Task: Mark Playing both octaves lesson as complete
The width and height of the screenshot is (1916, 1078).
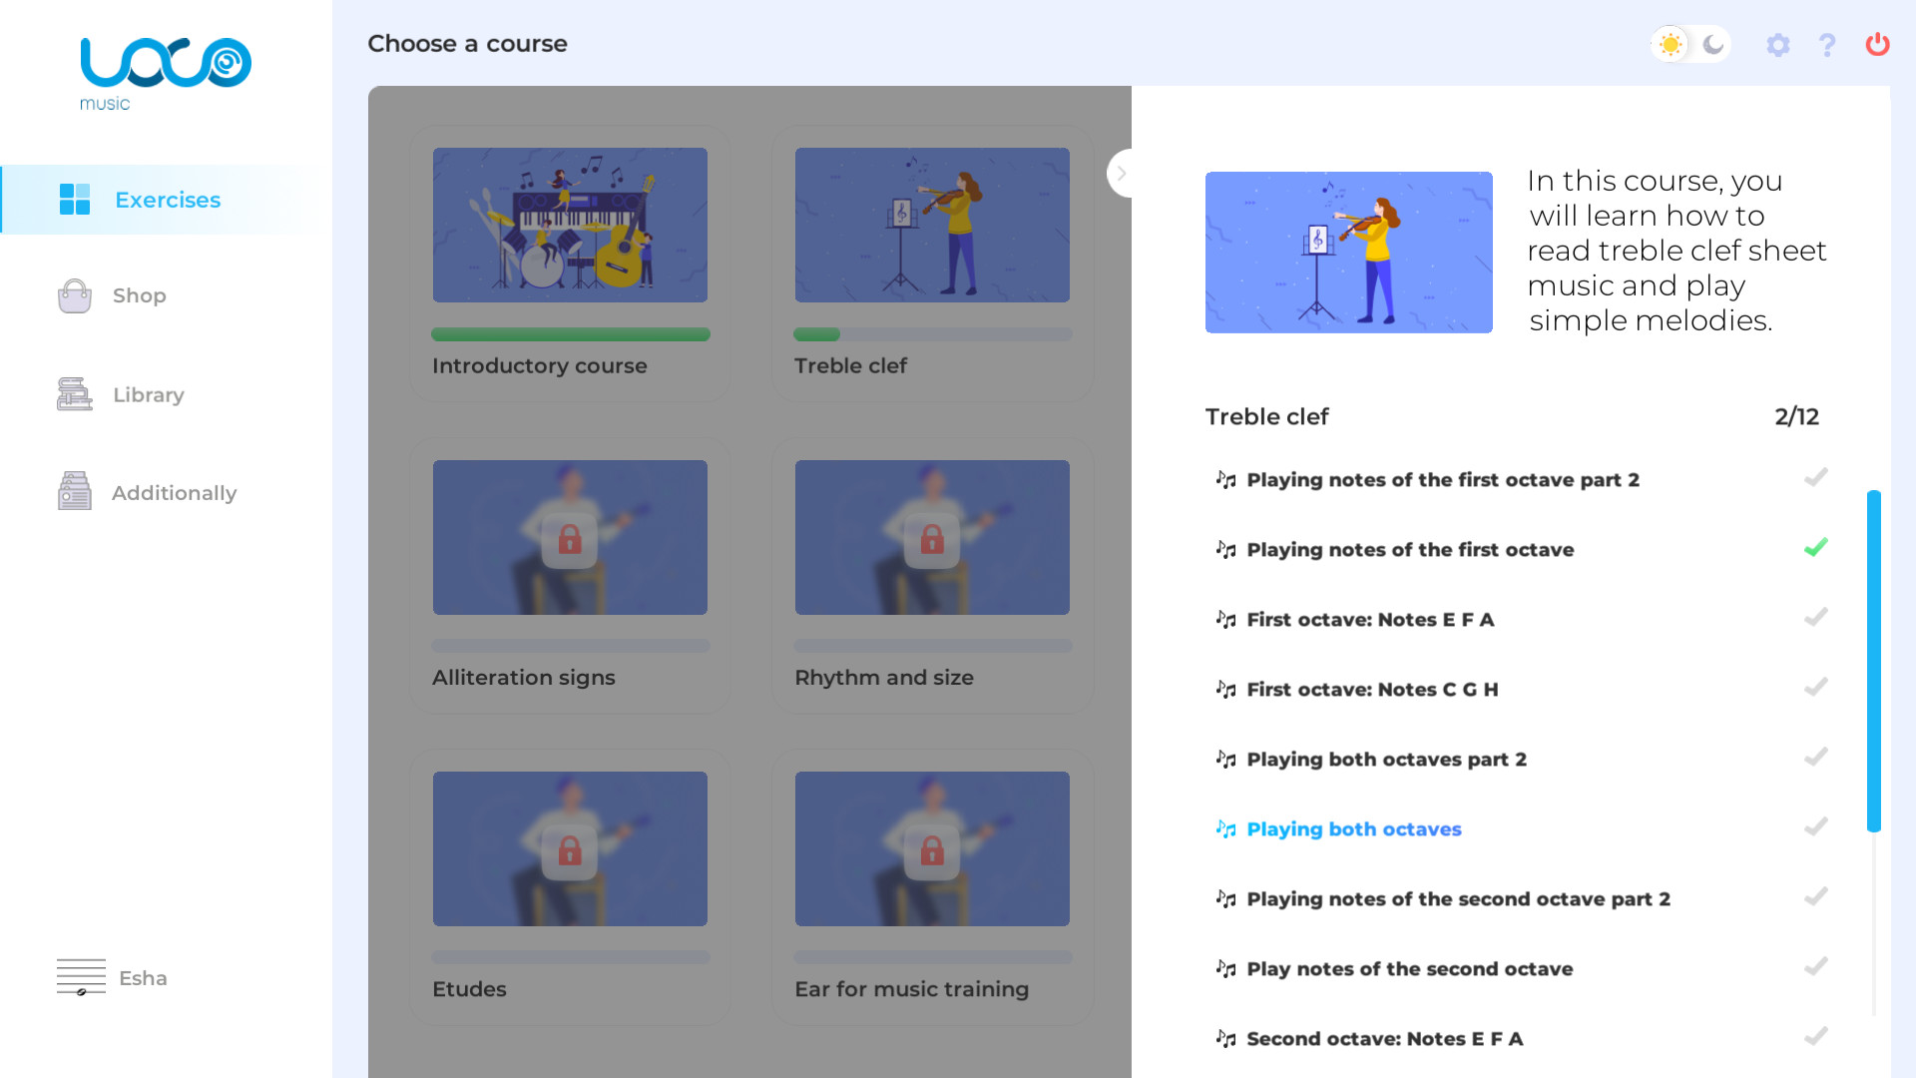Action: coord(1816,826)
